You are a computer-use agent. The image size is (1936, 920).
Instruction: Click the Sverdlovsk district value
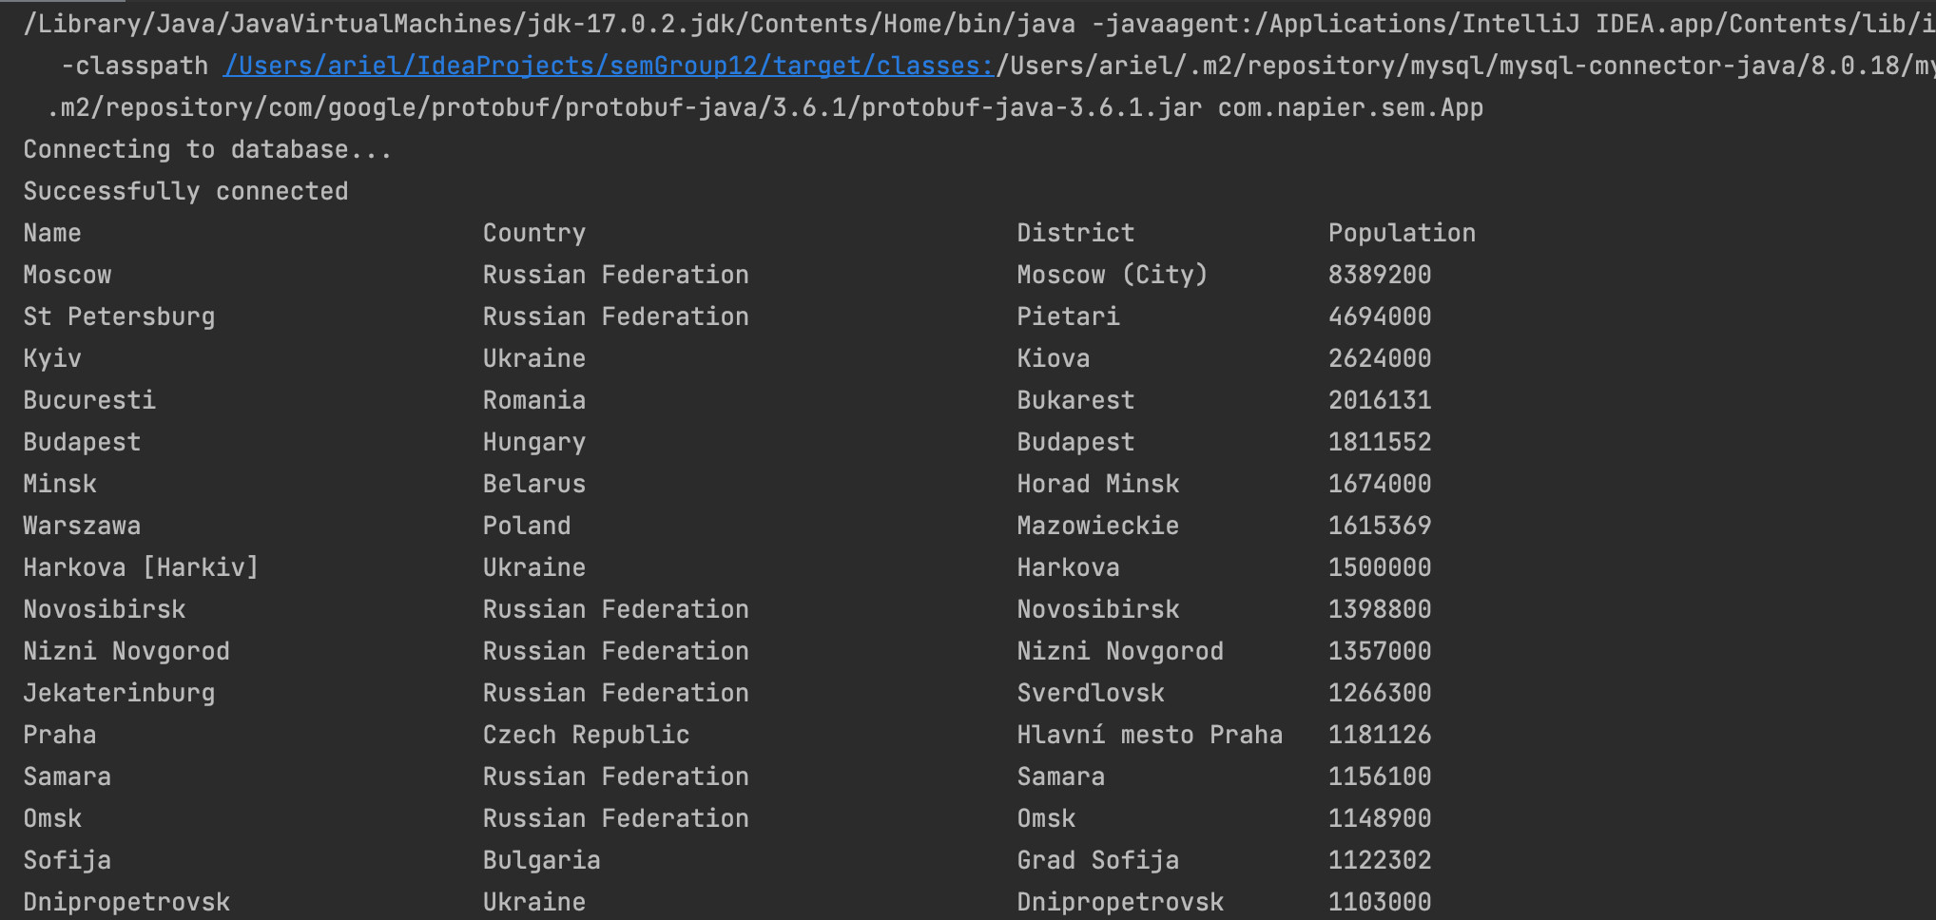[1091, 693]
